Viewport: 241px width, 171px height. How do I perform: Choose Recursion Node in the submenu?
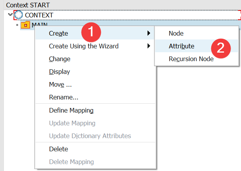[191, 59]
